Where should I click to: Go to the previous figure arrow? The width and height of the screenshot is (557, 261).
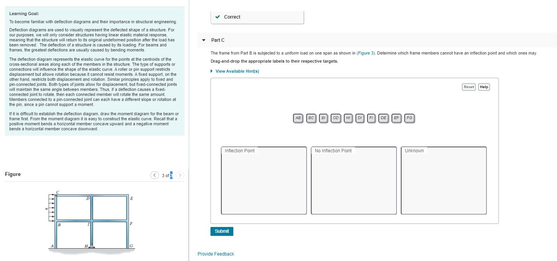(155, 175)
